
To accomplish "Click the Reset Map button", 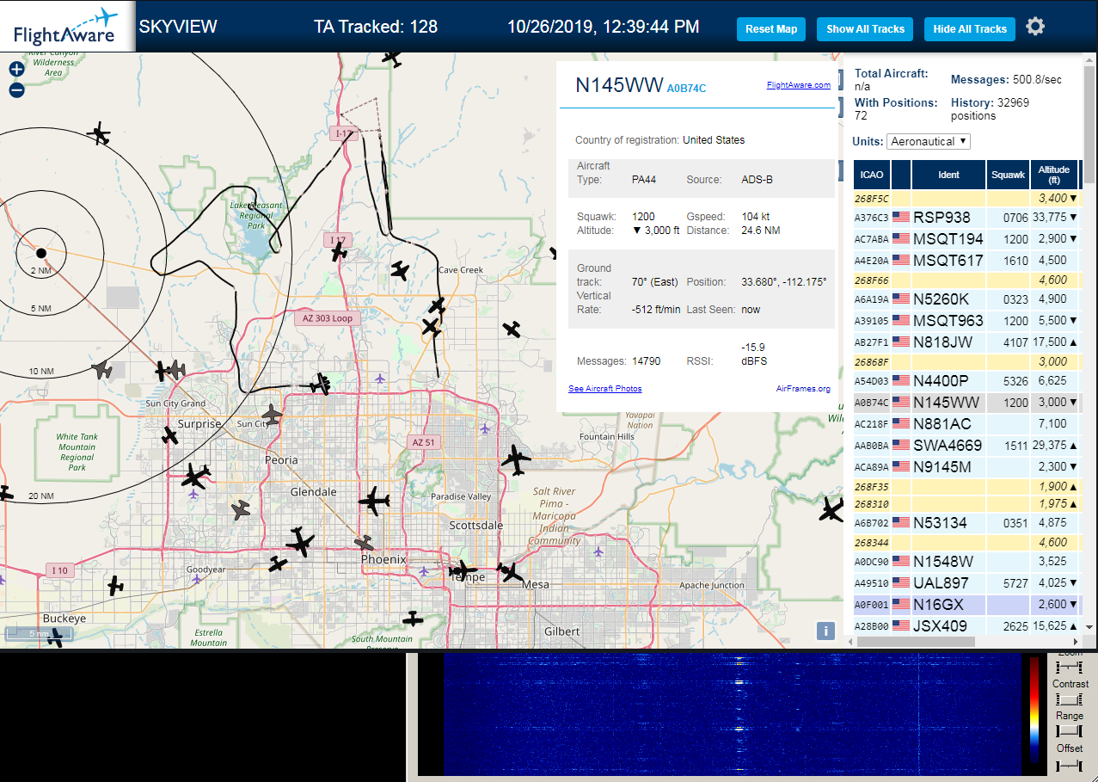I will coord(771,28).
